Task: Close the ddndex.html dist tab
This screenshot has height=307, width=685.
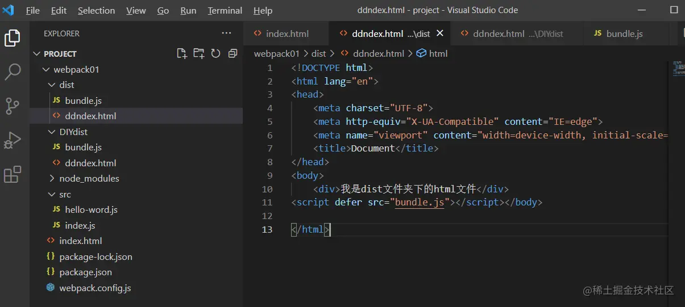Action: coord(439,33)
